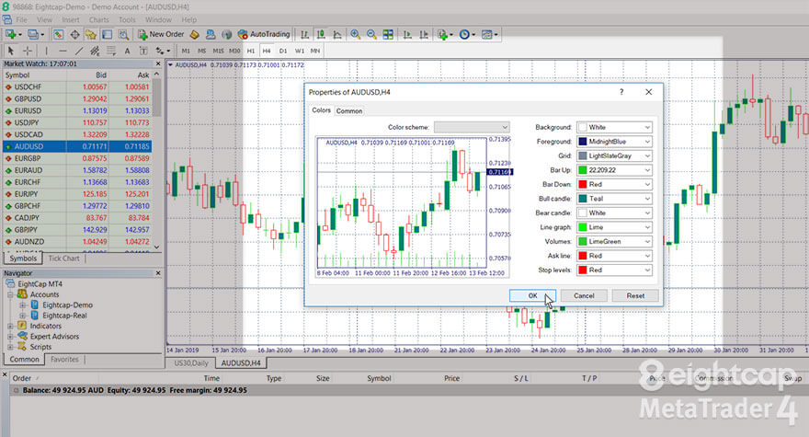
Task: Click Cancel in Properties dialog
Action: tap(584, 295)
